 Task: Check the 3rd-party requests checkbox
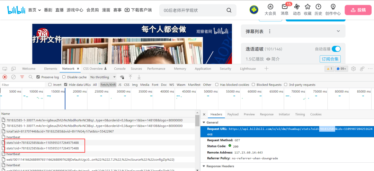tap(286, 85)
